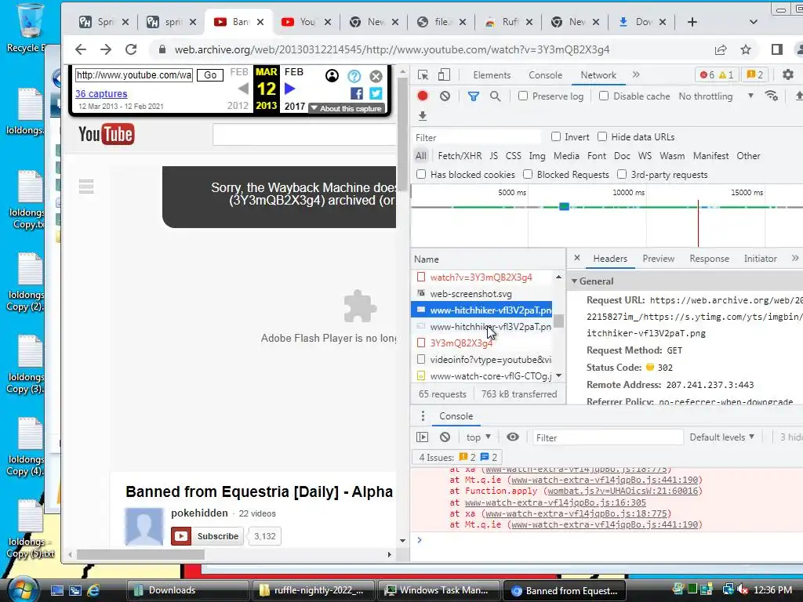Image resolution: width=803 pixels, height=602 pixels.
Task: Click the network Filter text field
Action: tap(476, 137)
